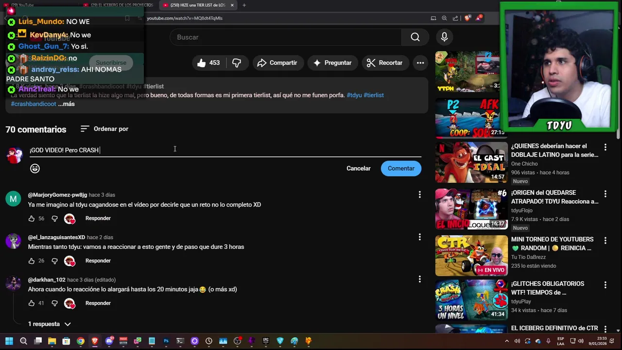Like the video with thumbs-up 453
The width and height of the screenshot is (622, 350).
[x=208, y=63]
